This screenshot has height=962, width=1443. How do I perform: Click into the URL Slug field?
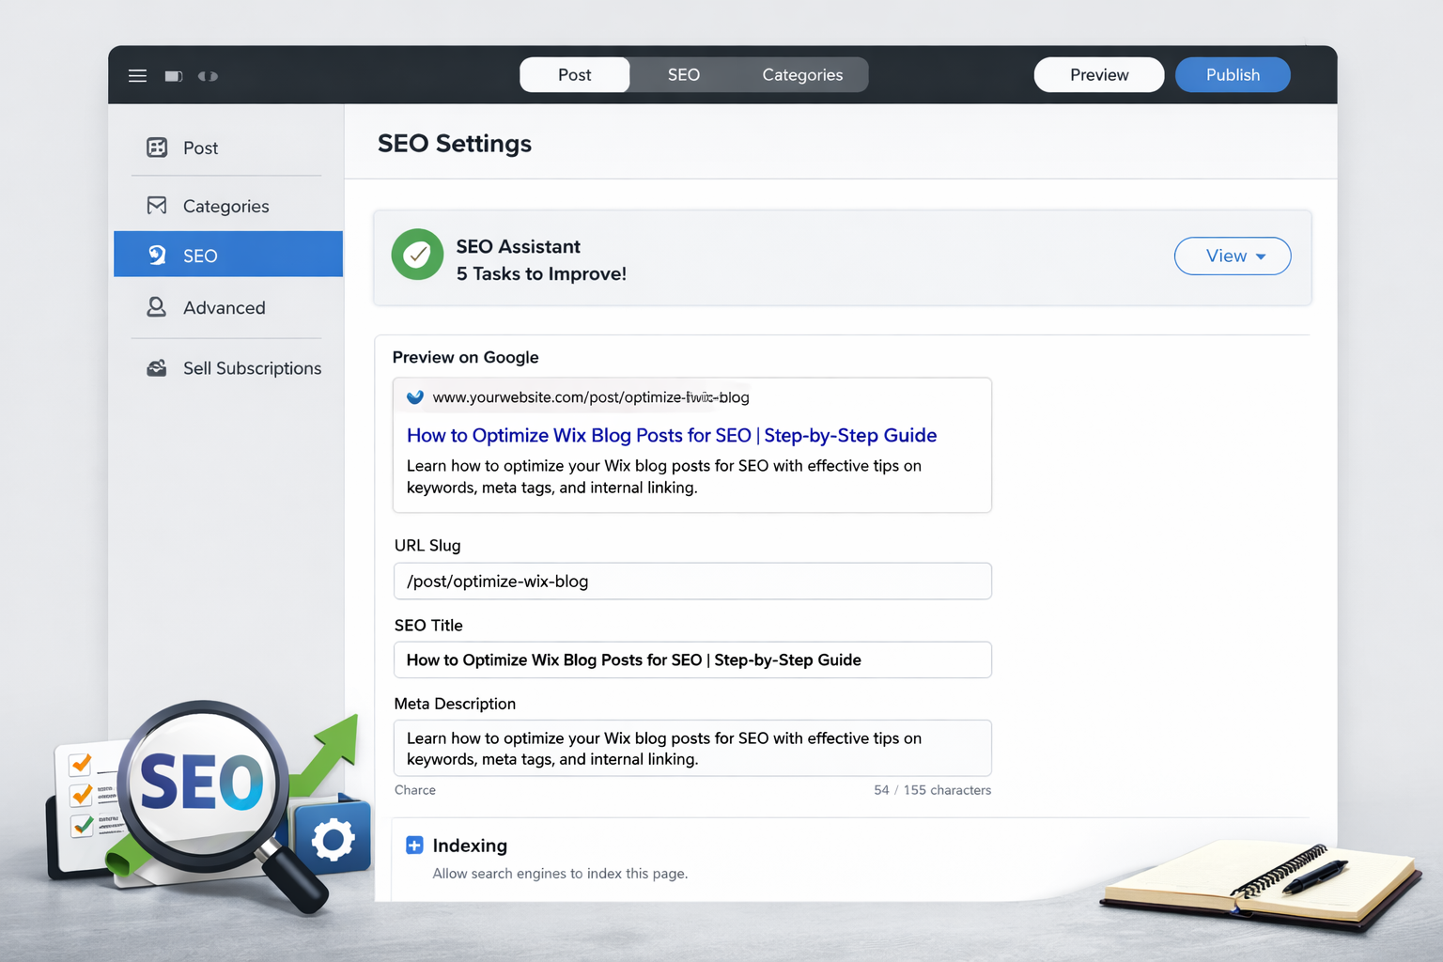(x=692, y=582)
